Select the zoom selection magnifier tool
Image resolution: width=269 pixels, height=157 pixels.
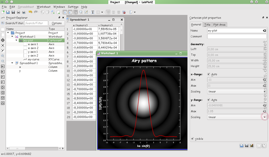(x=81, y=12)
